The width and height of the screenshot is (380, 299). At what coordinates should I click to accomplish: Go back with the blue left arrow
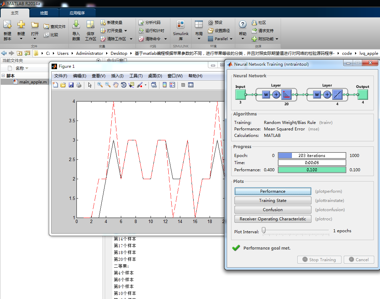(x=4, y=53)
